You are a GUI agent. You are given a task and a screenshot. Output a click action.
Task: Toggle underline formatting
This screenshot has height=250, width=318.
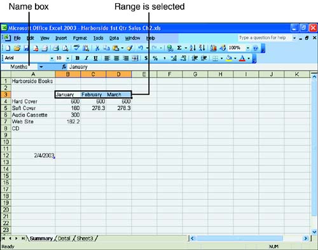click(x=95, y=58)
